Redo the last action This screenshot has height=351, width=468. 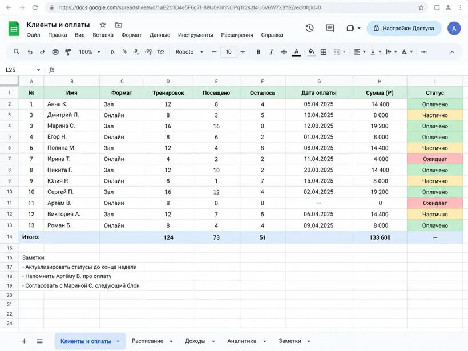point(42,52)
